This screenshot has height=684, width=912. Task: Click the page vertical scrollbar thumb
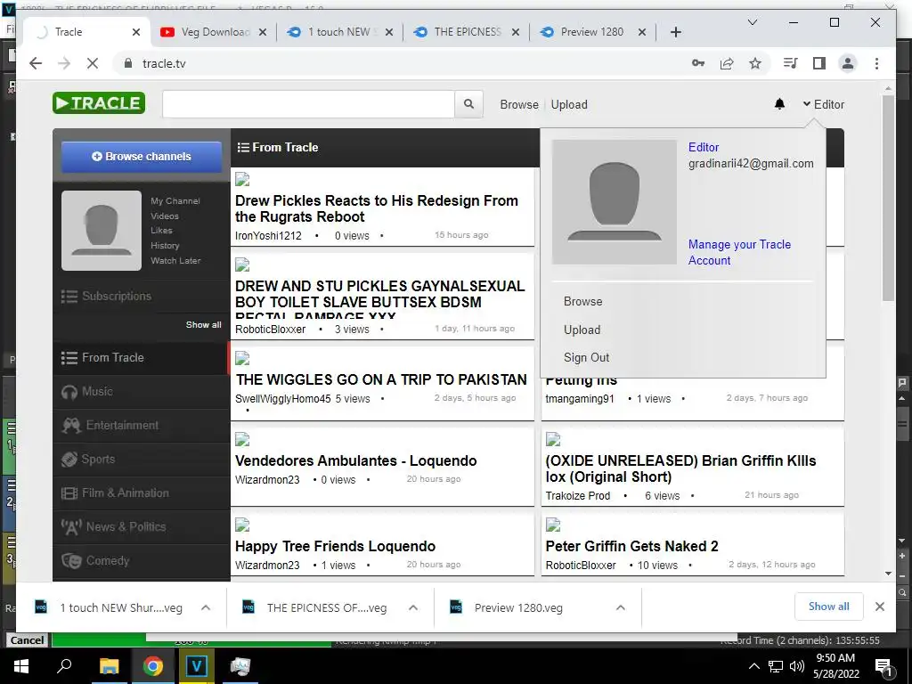pos(888,198)
